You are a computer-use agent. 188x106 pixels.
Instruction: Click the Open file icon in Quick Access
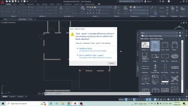10,1
